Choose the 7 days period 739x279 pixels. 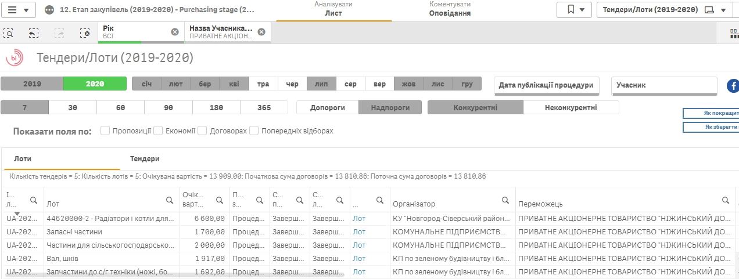click(24, 107)
